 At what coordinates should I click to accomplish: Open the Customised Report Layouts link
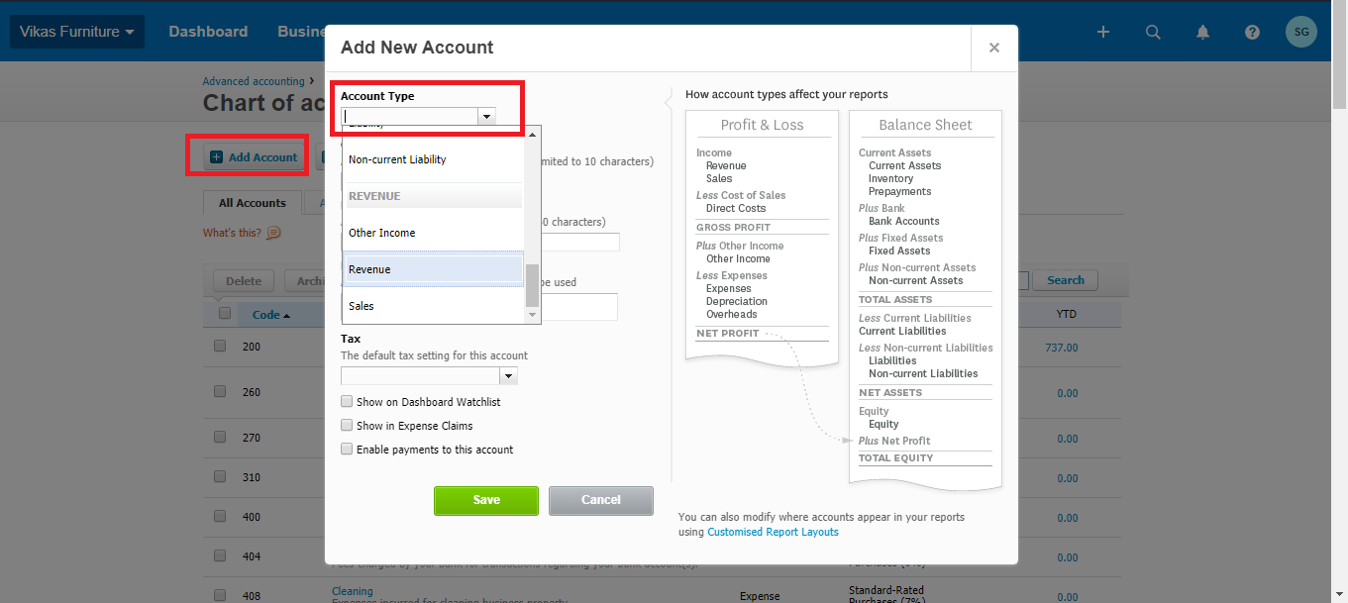(x=773, y=532)
